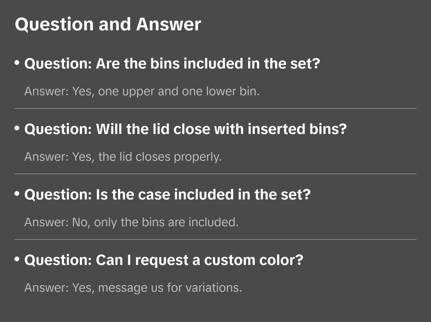Click bullet beside the bins included question
This screenshot has height=322, width=431.
coord(17,63)
